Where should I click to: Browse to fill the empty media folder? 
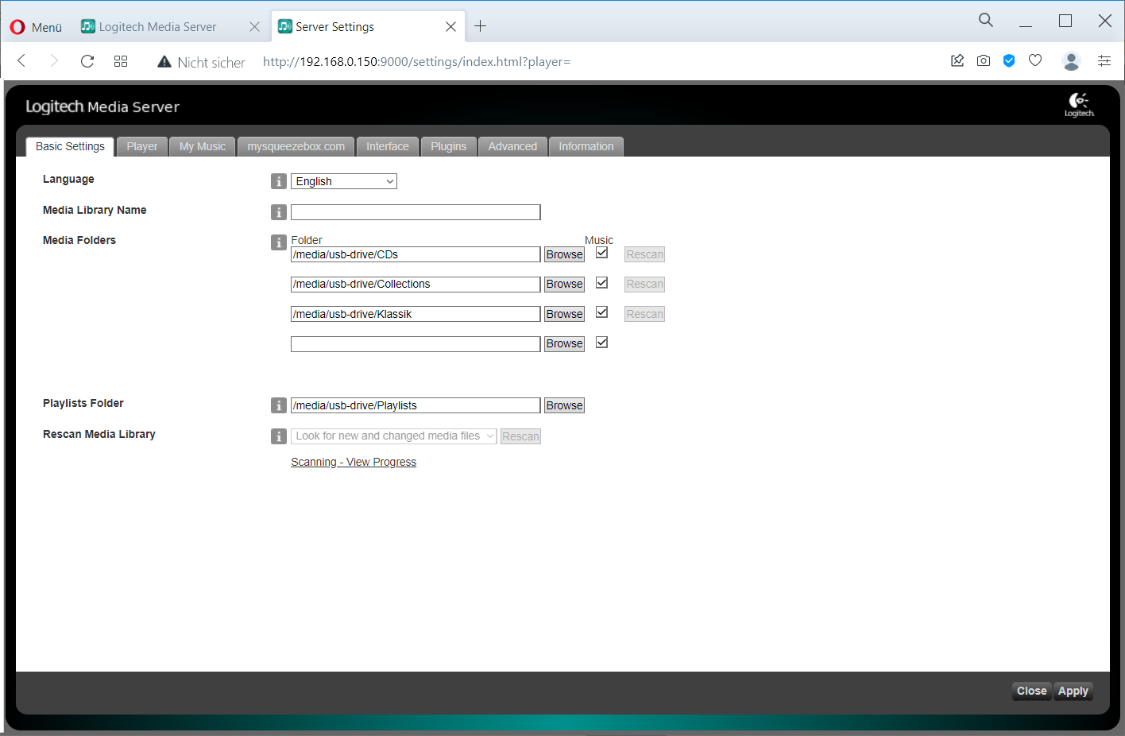[565, 343]
